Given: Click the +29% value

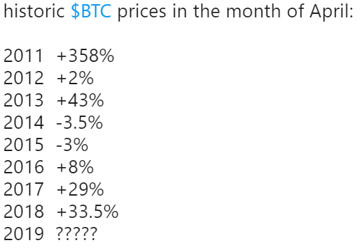Looking at the screenshot, I should pyautogui.click(x=80, y=189).
